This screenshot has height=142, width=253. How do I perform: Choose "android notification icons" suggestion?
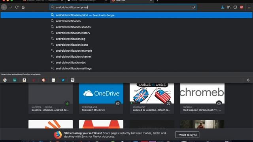pyautogui.click(x=72, y=45)
